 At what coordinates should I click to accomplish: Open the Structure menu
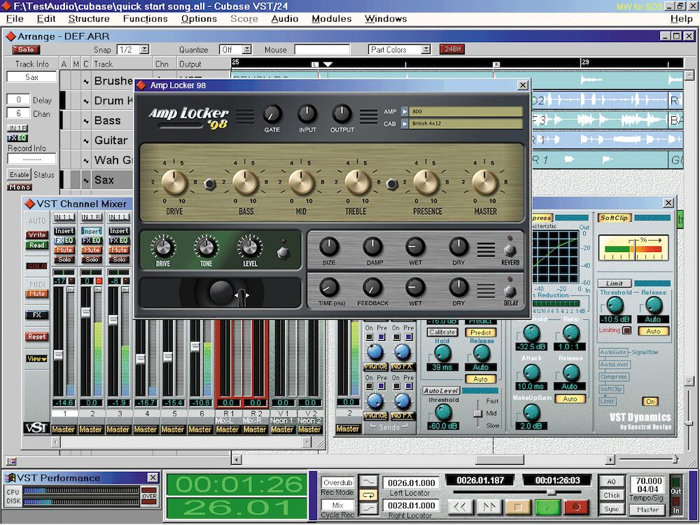(89, 19)
